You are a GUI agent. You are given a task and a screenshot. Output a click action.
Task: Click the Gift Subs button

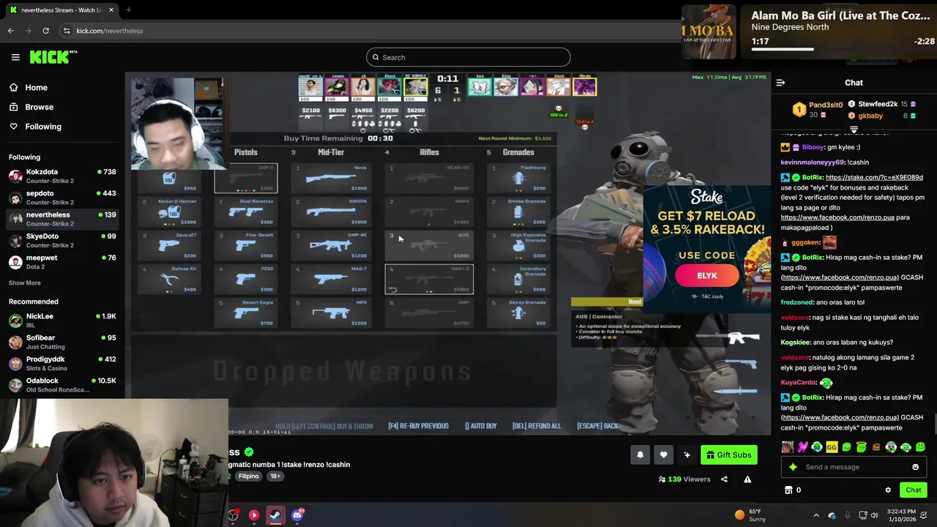(x=728, y=455)
